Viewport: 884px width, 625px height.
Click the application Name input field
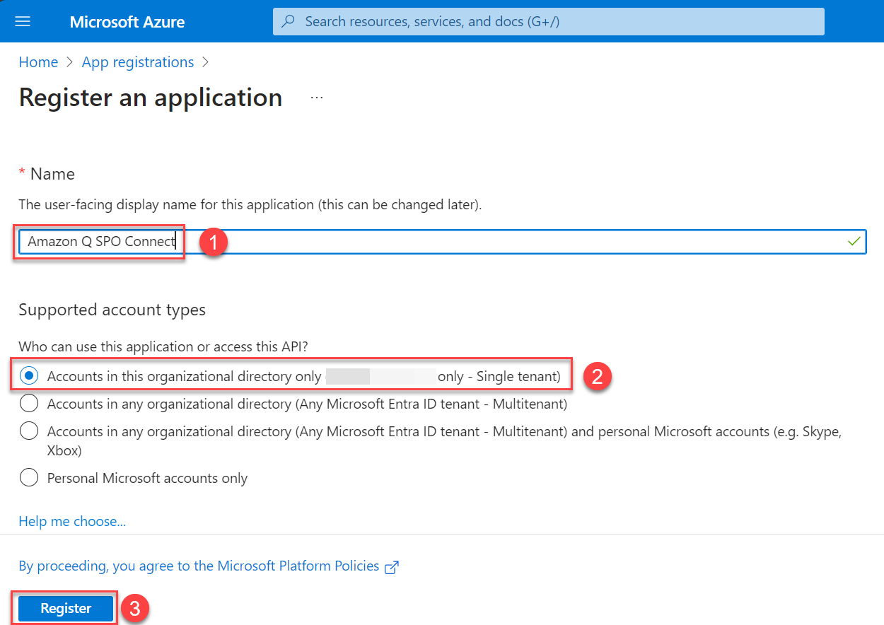click(424, 241)
